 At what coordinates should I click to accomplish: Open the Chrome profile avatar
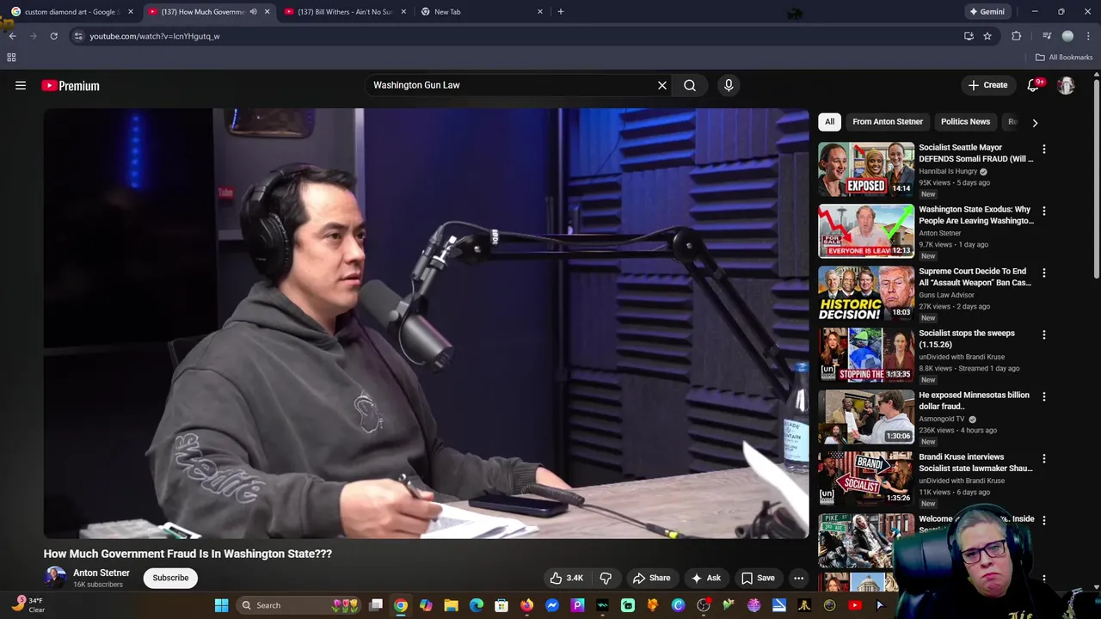(1068, 36)
